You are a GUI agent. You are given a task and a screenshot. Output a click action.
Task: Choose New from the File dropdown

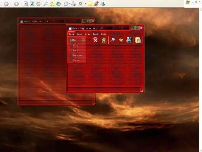[x=77, y=40]
